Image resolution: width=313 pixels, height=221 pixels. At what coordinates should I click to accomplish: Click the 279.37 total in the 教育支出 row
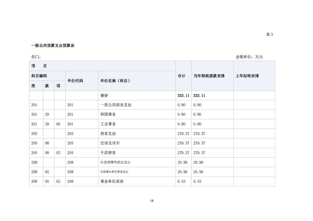(183, 134)
